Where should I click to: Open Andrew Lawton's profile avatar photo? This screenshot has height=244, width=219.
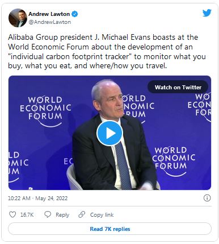click(18, 18)
